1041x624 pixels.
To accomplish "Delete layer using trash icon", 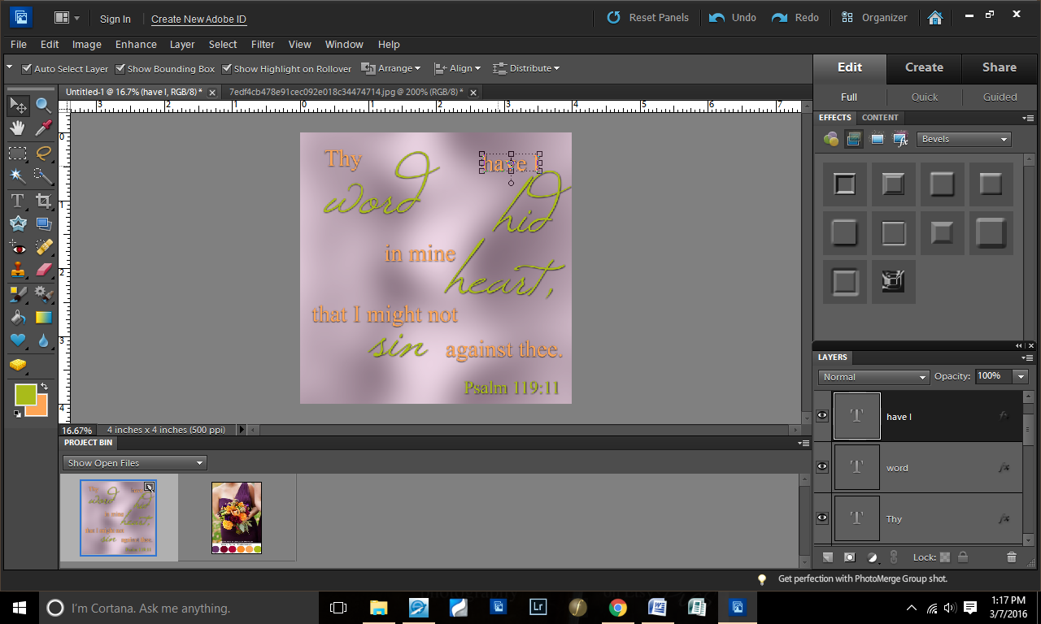I will pyautogui.click(x=1011, y=557).
